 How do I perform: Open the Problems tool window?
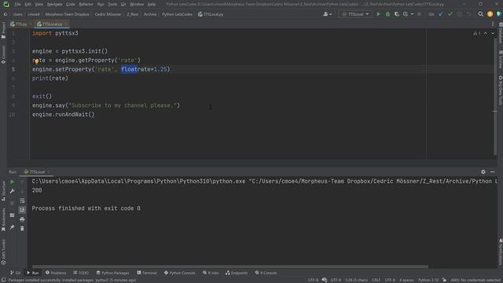click(x=56, y=273)
